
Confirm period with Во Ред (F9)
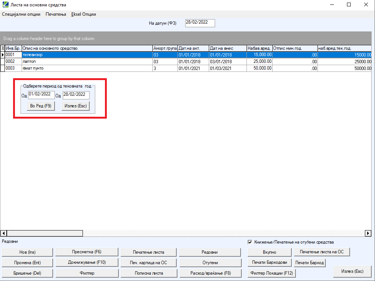(x=41, y=106)
